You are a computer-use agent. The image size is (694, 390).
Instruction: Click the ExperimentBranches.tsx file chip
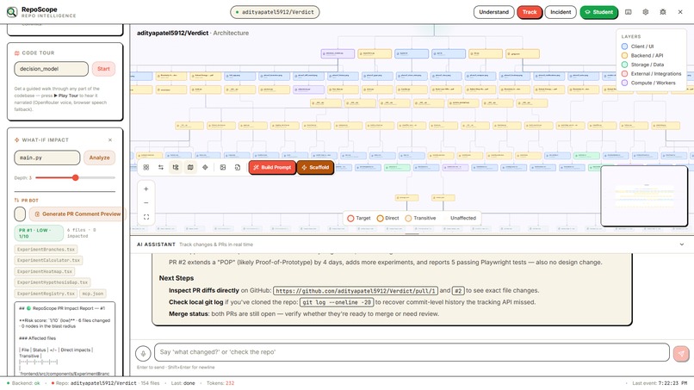[x=46, y=249]
